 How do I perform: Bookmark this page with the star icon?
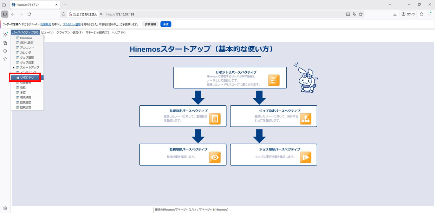(x=361, y=14)
